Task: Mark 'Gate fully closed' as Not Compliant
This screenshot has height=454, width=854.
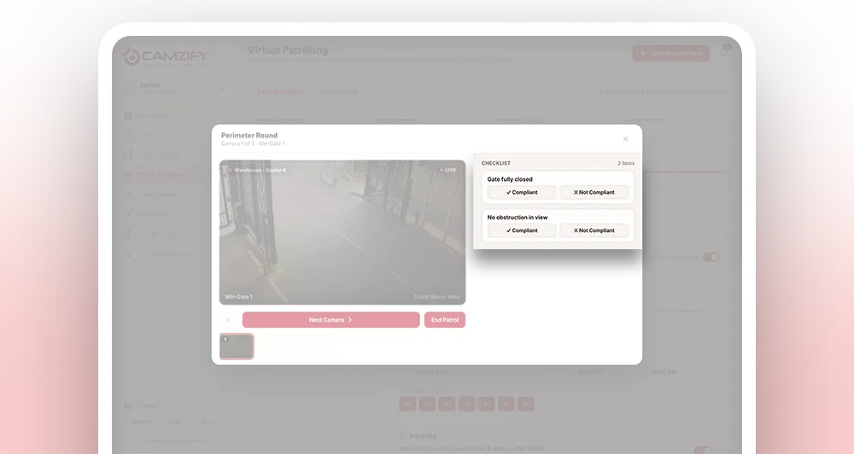Action: point(594,192)
